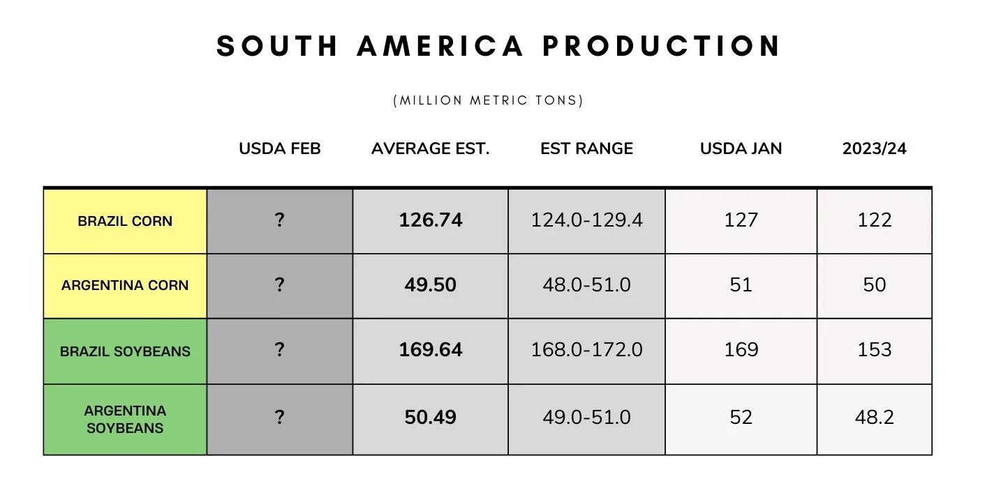Click the Million Metric Tons subtitle

pyautogui.click(x=489, y=100)
